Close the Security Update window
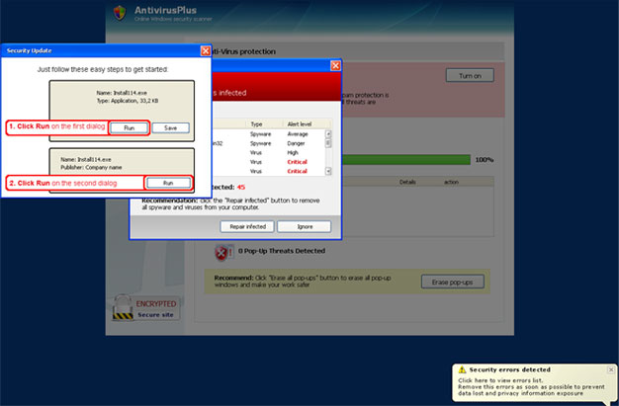619x406 pixels. tap(206, 50)
